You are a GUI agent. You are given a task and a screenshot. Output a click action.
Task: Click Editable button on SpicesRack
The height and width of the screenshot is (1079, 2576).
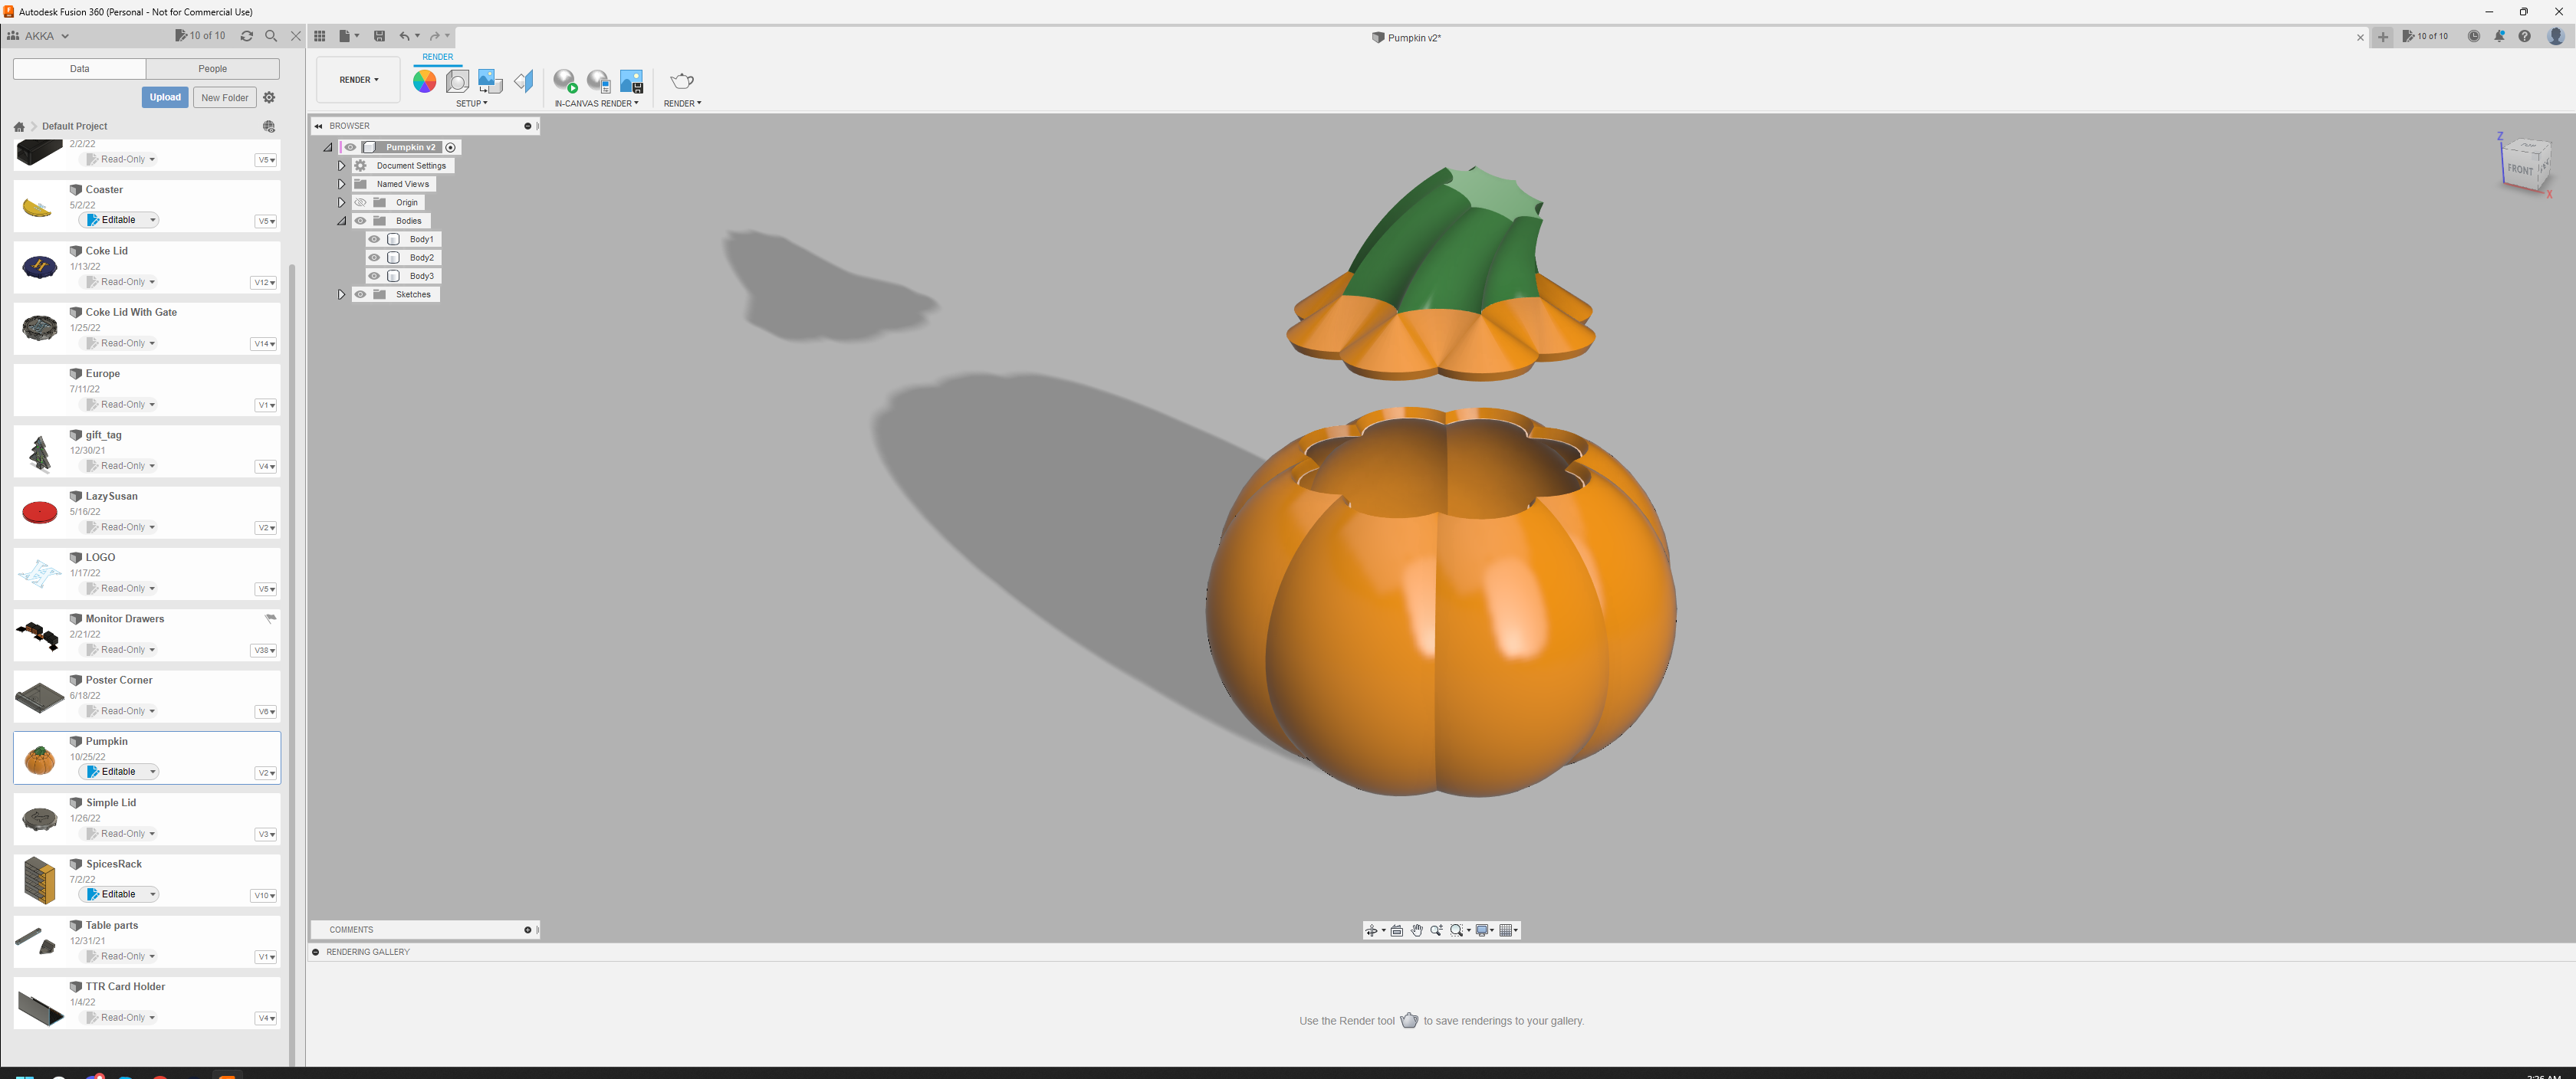(118, 895)
